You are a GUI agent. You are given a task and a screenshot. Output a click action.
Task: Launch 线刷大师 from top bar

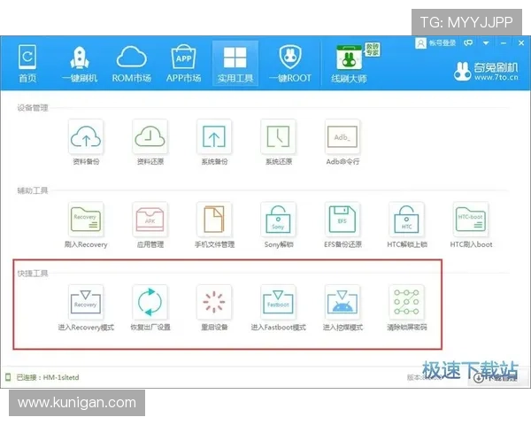[x=350, y=64]
